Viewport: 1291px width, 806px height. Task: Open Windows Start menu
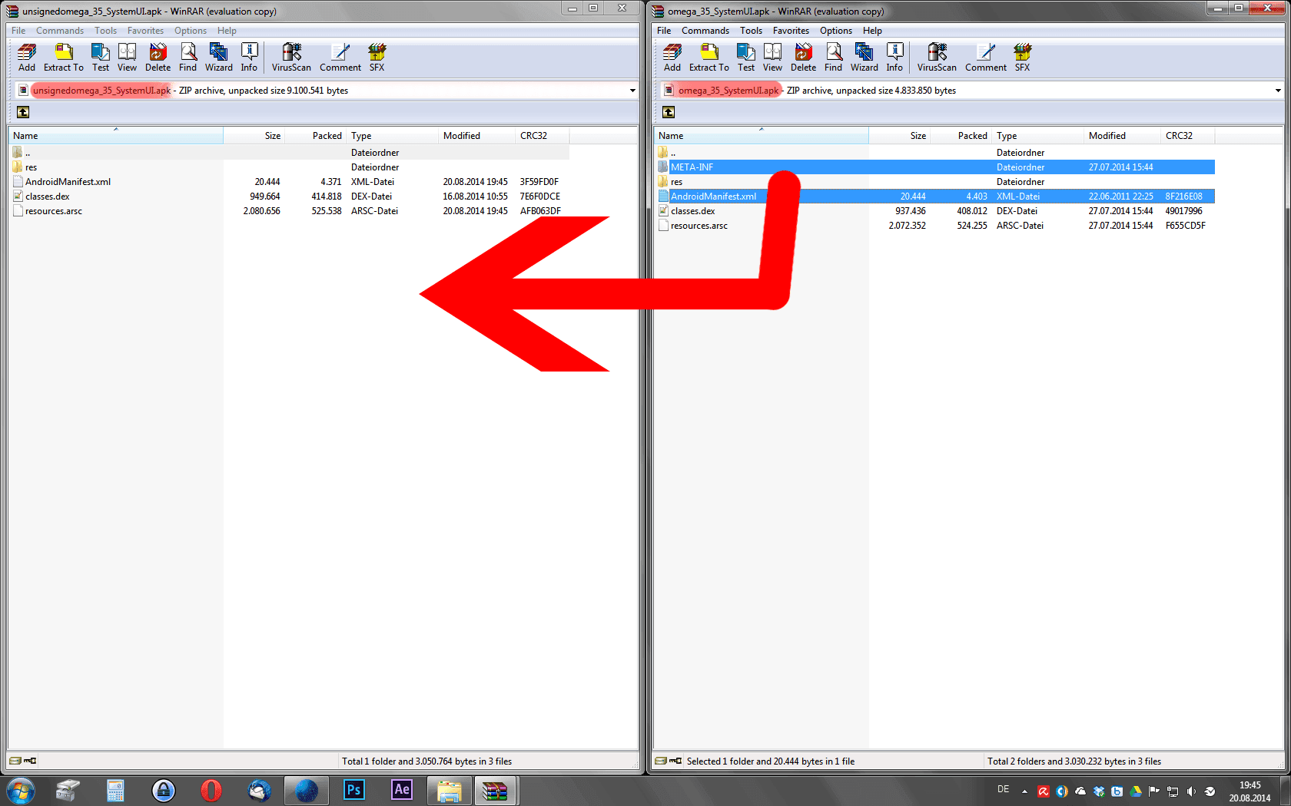coord(20,791)
